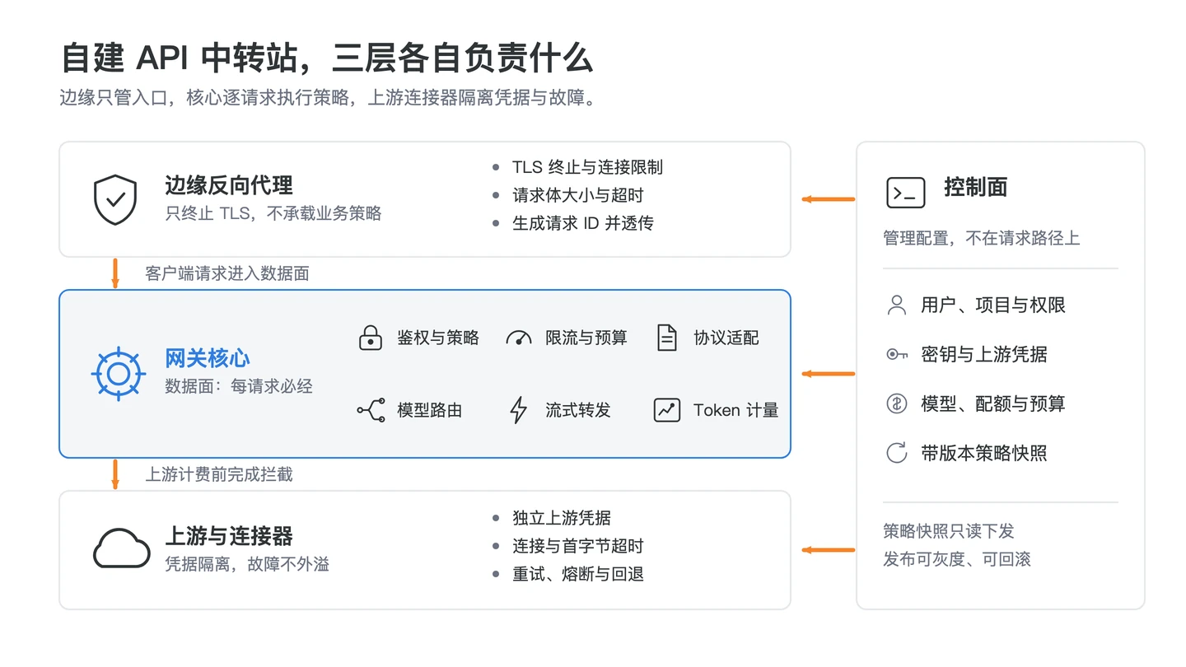The height and width of the screenshot is (667, 1186).
Task: Click the "鉴权与策略" label
Action: coord(438,338)
